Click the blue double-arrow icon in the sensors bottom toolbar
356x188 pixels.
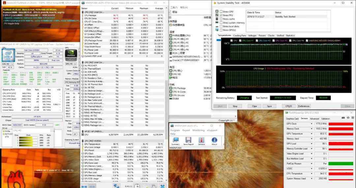[84, 186]
